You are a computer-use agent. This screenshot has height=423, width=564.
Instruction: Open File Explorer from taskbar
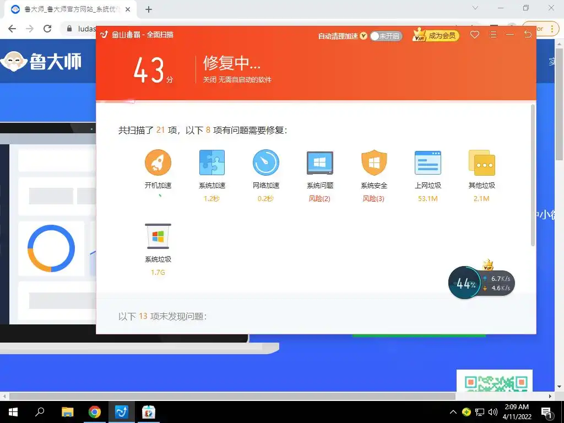(x=67, y=412)
